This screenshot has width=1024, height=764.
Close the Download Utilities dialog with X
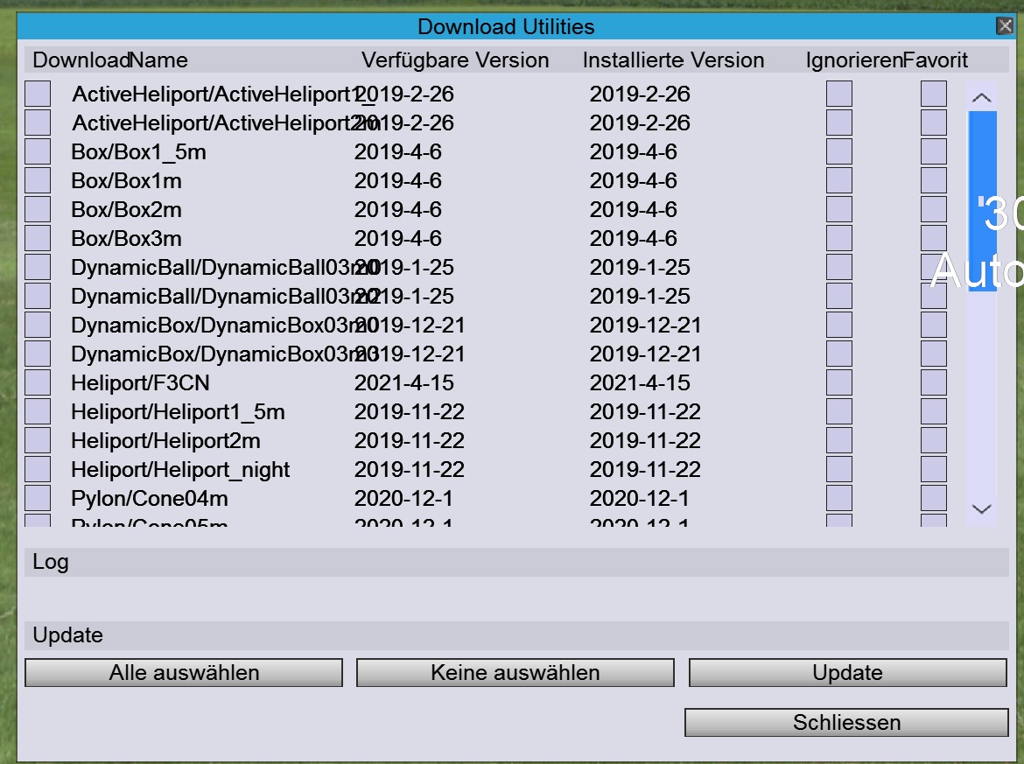[1005, 26]
